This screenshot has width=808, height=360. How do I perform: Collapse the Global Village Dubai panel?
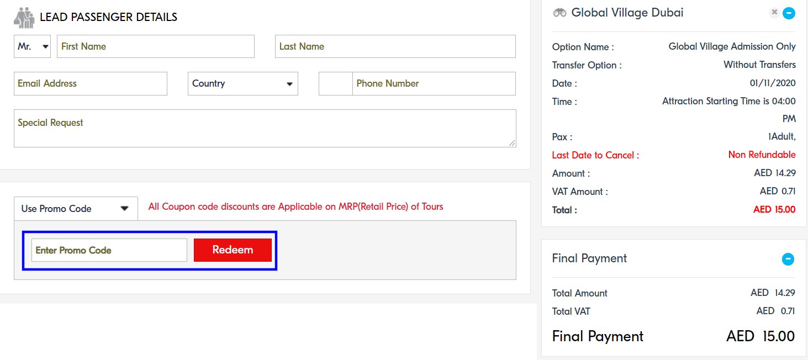click(x=789, y=13)
